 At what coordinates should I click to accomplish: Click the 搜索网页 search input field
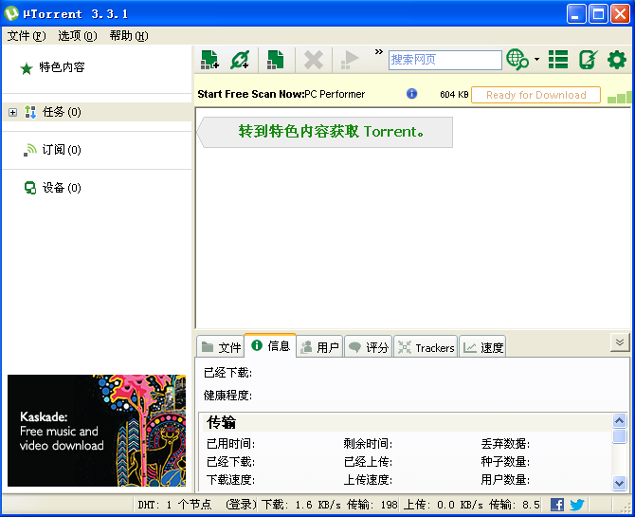click(444, 60)
